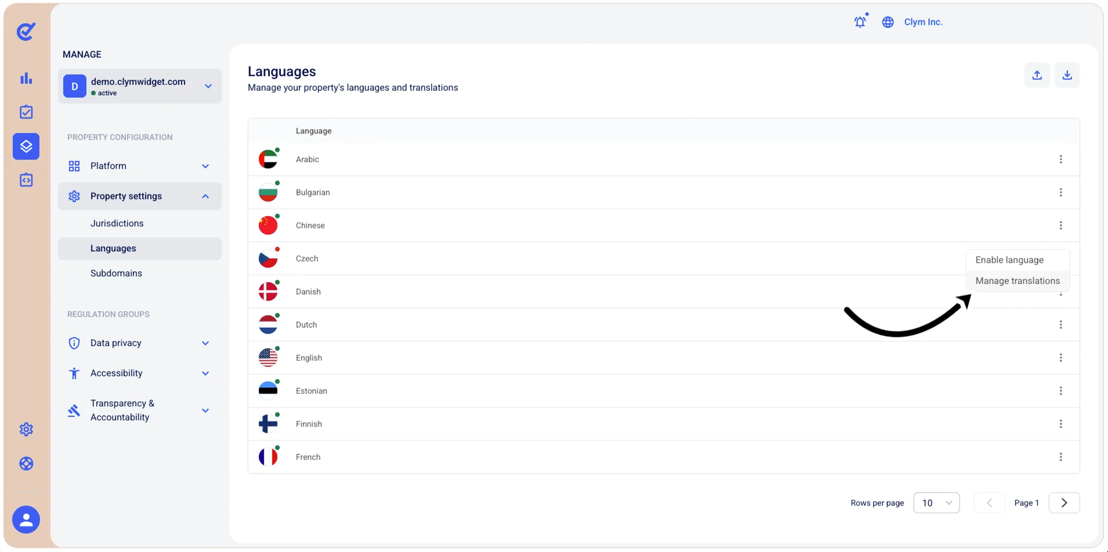This screenshot has height=552, width=1108.
Task: Click the Bulgarian language row text
Action: (313, 192)
